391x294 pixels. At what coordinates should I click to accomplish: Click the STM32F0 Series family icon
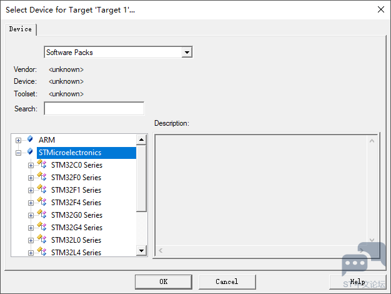pyautogui.click(x=42, y=176)
